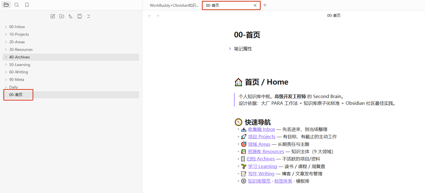The image size is (425, 193).
Task: Expand the 30-Resources folder chevron
Action: pyautogui.click(x=6, y=49)
